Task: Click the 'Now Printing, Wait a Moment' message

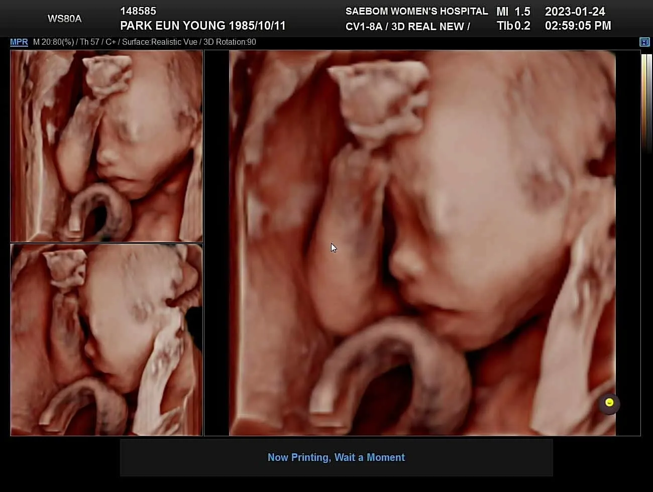Action: coord(336,457)
